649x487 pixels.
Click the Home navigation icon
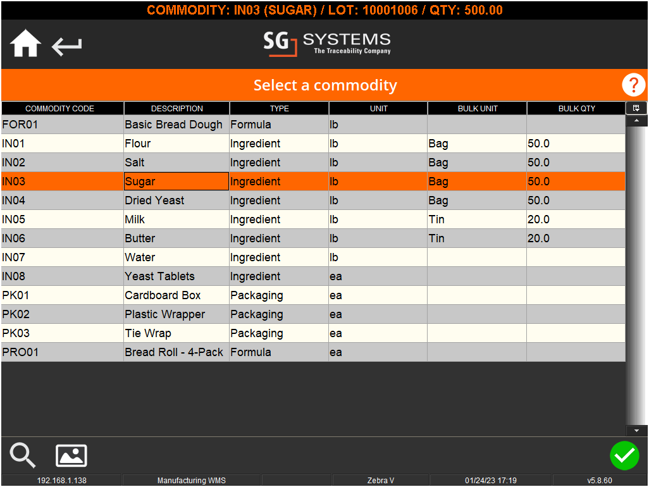(x=25, y=44)
